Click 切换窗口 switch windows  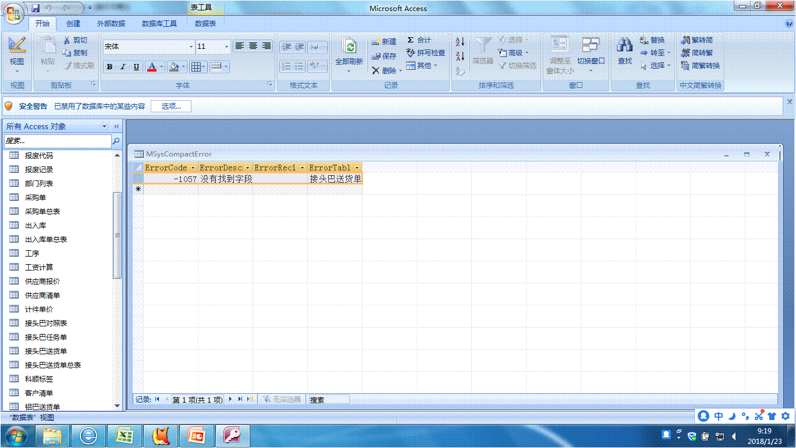tap(591, 55)
